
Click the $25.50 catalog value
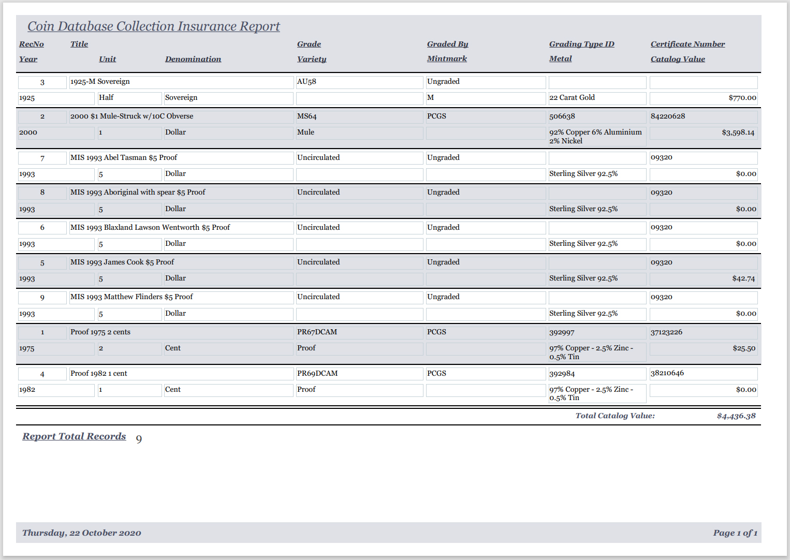[x=704, y=349]
